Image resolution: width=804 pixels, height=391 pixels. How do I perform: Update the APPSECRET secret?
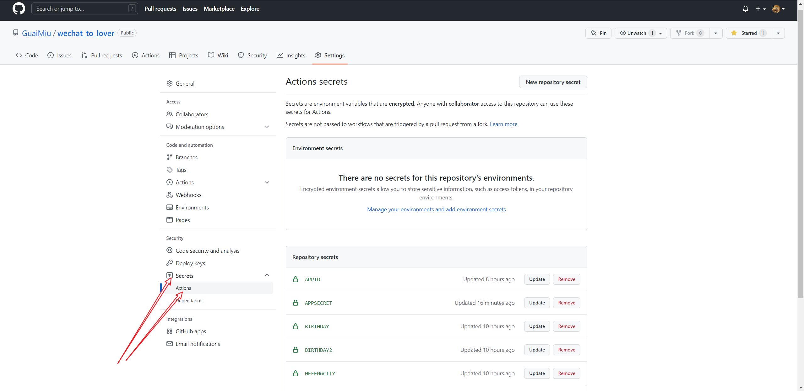point(537,303)
